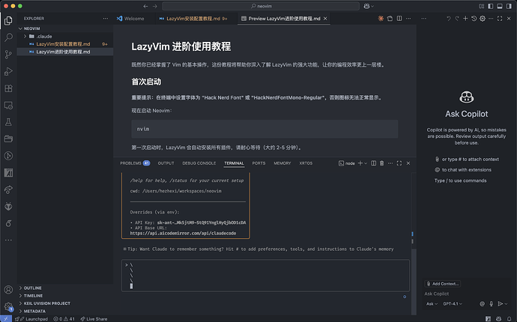
Task: Open the MEMORY panel tab
Action: pyautogui.click(x=282, y=163)
